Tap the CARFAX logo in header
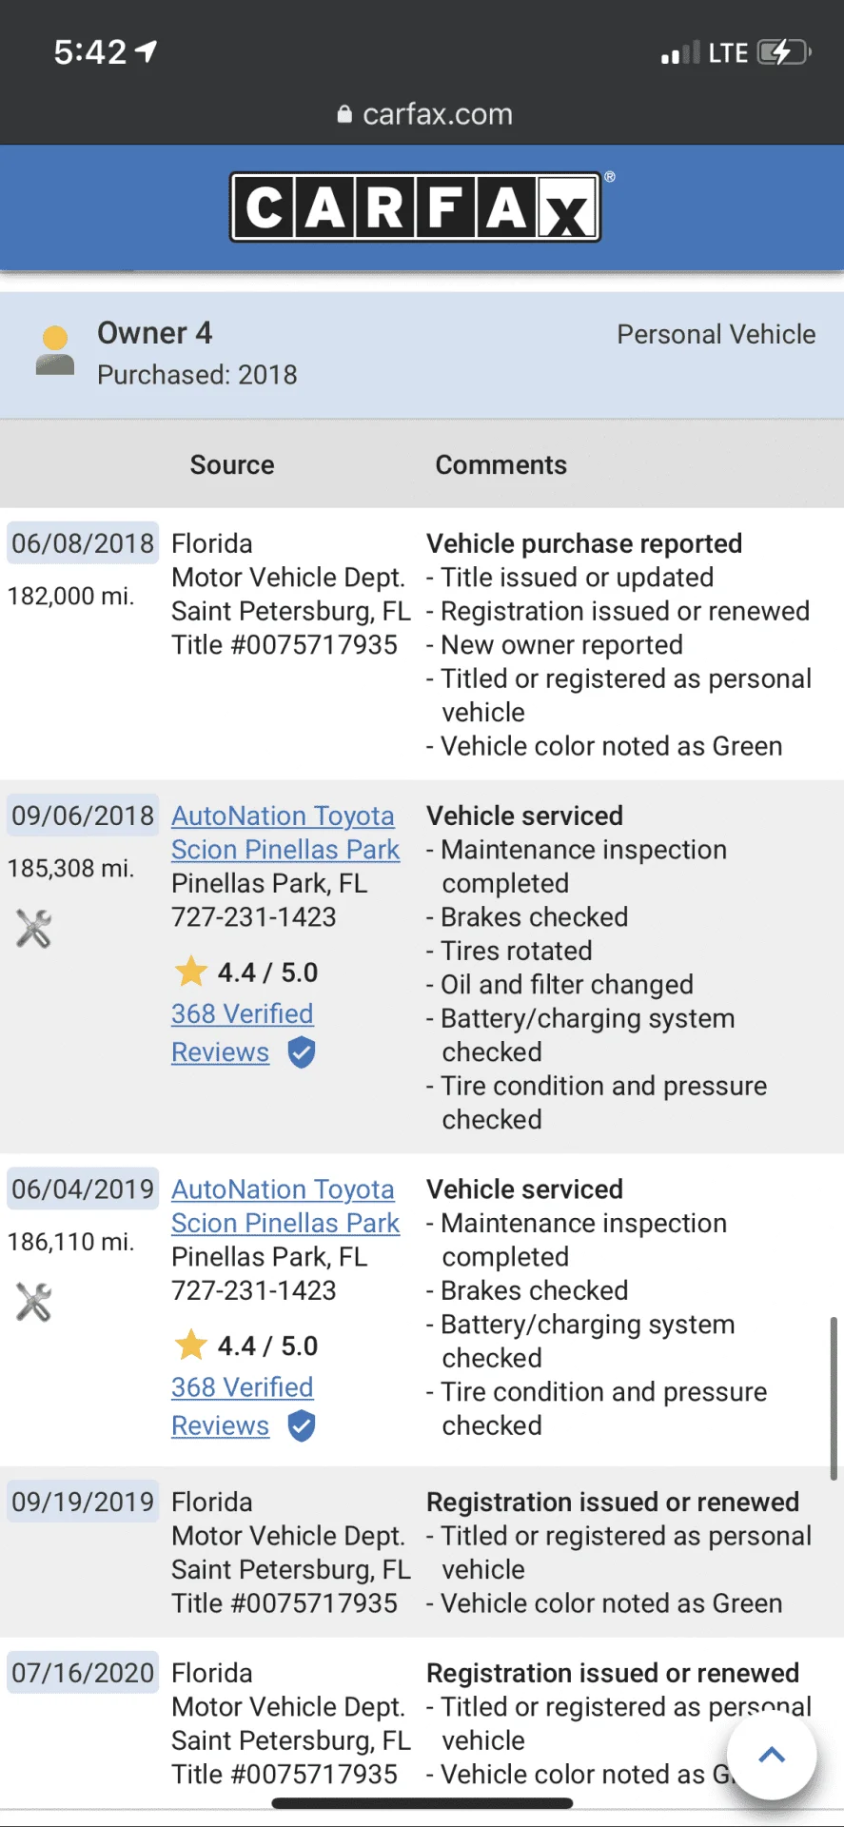The height and width of the screenshot is (1827, 844). (416, 206)
